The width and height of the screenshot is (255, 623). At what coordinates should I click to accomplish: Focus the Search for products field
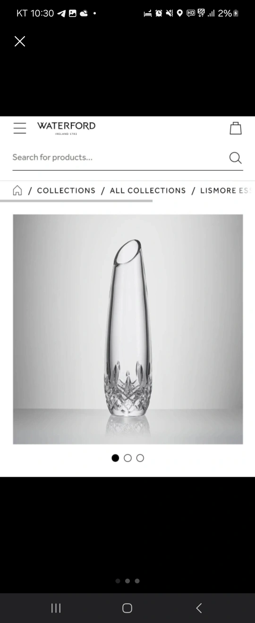tap(119, 158)
